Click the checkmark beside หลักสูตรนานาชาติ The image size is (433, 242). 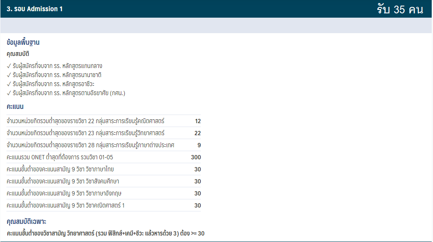[9, 75]
